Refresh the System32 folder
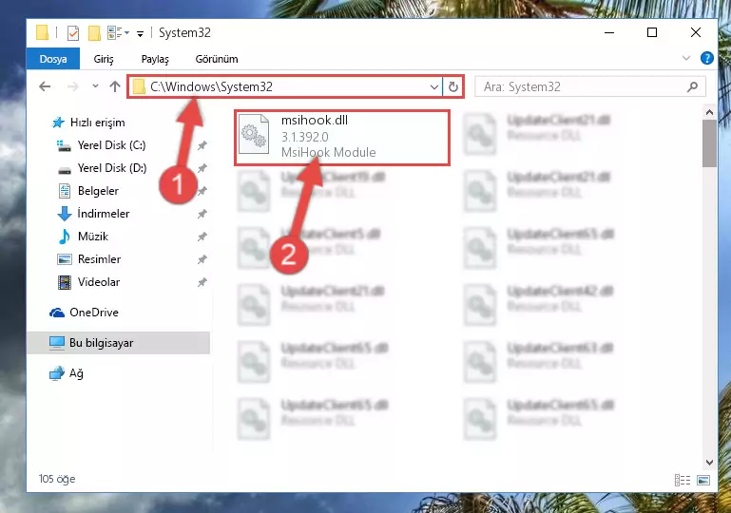 [x=452, y=86]
